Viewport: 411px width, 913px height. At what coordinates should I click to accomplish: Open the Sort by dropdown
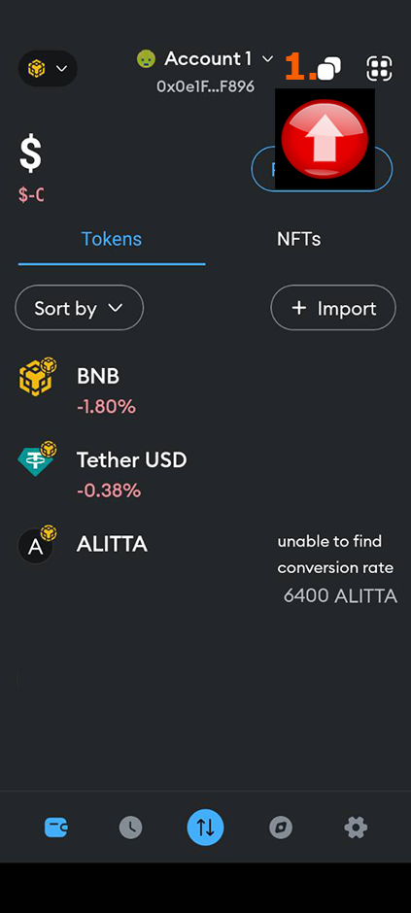click(79, 308)
